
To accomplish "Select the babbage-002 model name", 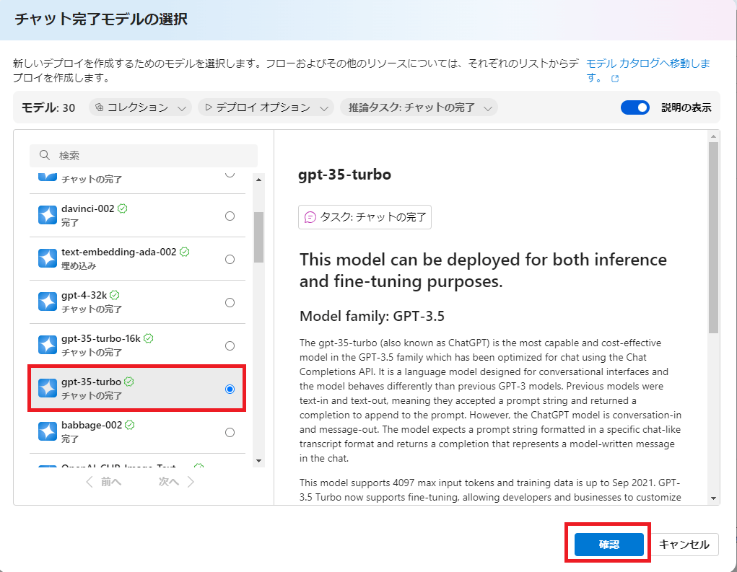I will coord(92,425).
